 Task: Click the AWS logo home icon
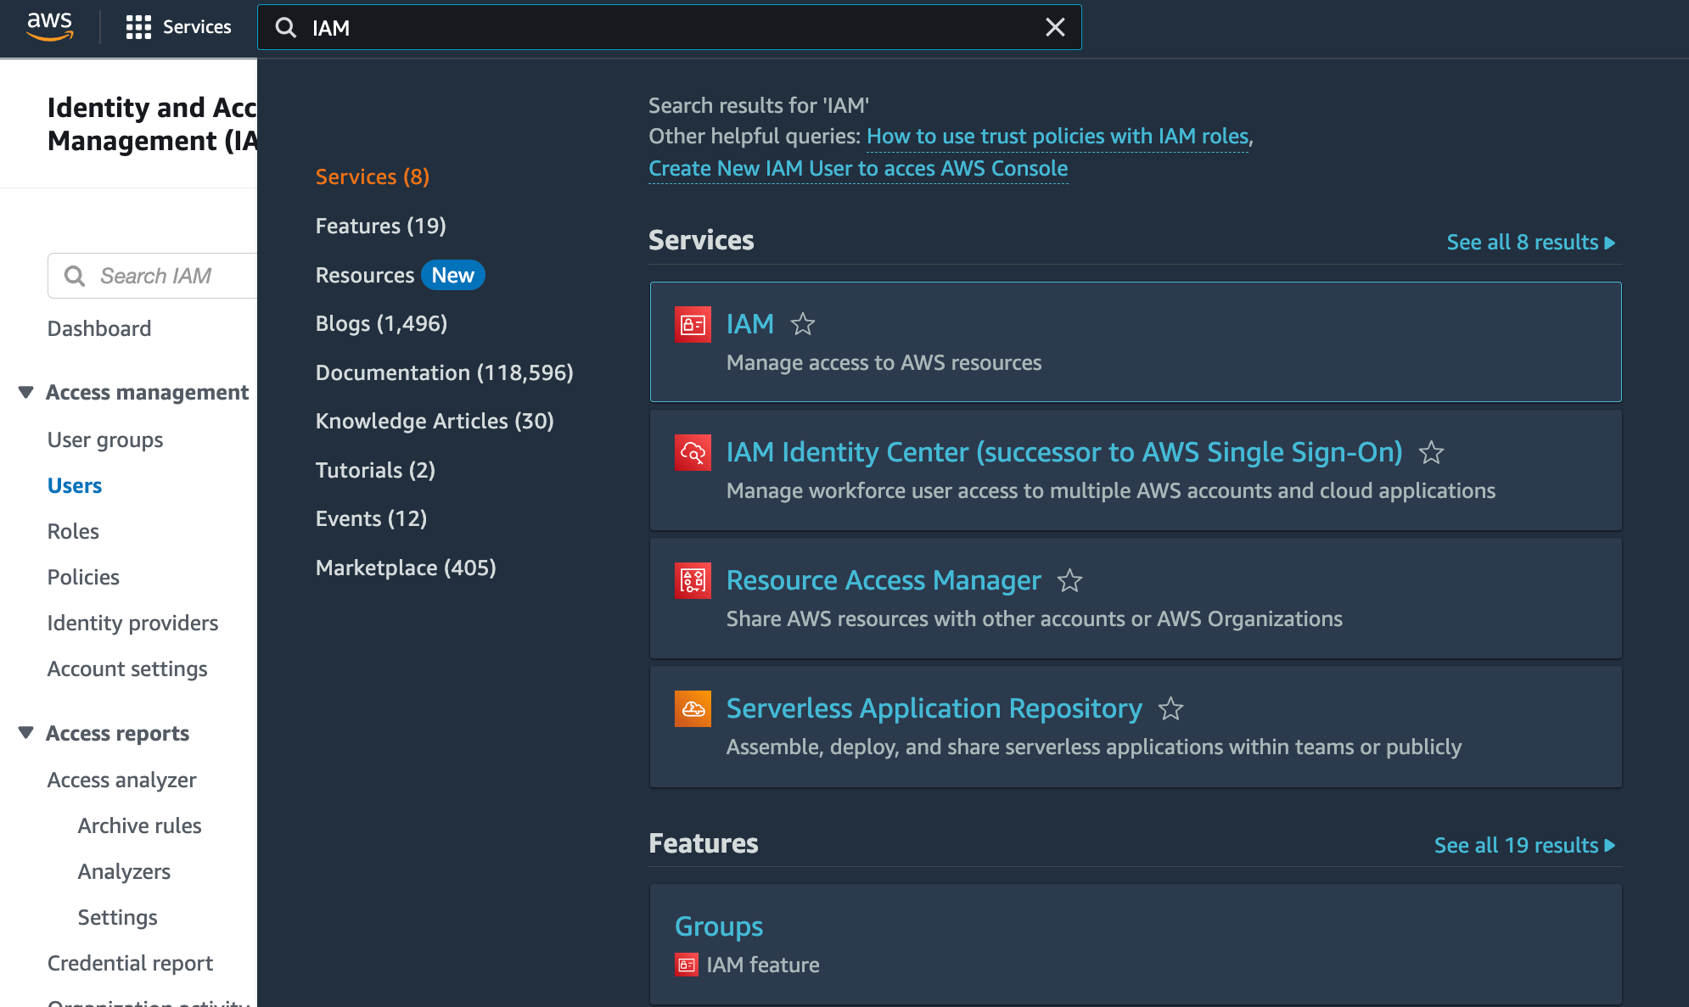coord(50,26)
